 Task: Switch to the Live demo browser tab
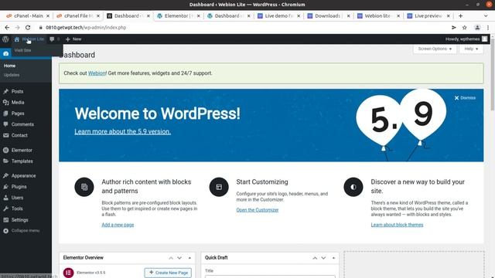pyautogui.click(x=278, y=15)
